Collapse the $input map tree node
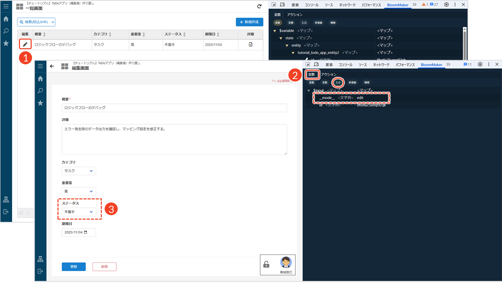The image size is (502, 282). 309,91
